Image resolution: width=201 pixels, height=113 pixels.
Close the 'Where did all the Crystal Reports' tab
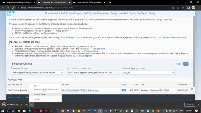point(34,3)
